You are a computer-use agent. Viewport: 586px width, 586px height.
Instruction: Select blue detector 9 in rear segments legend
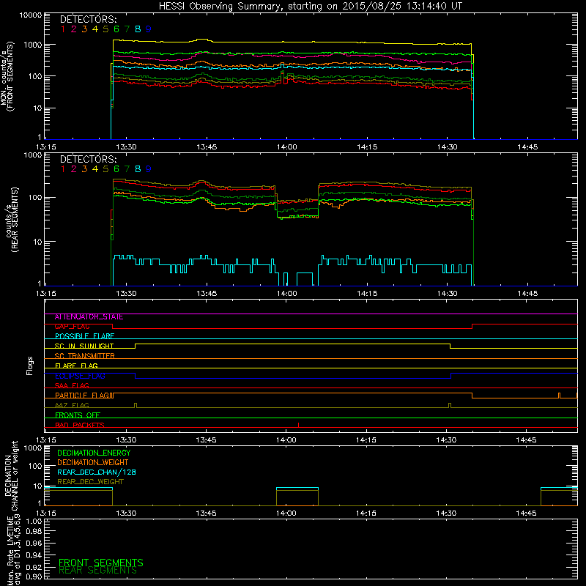149,169
